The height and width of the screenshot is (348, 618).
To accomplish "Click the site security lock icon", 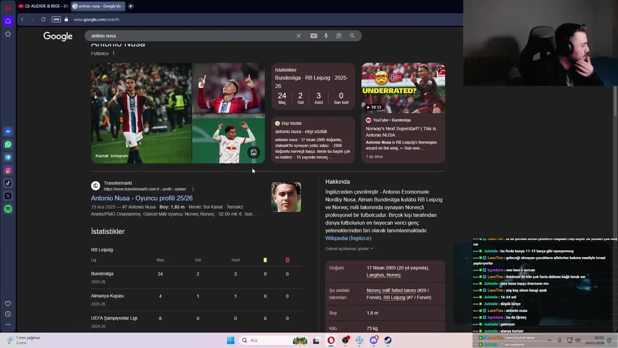I will point(66,19).
